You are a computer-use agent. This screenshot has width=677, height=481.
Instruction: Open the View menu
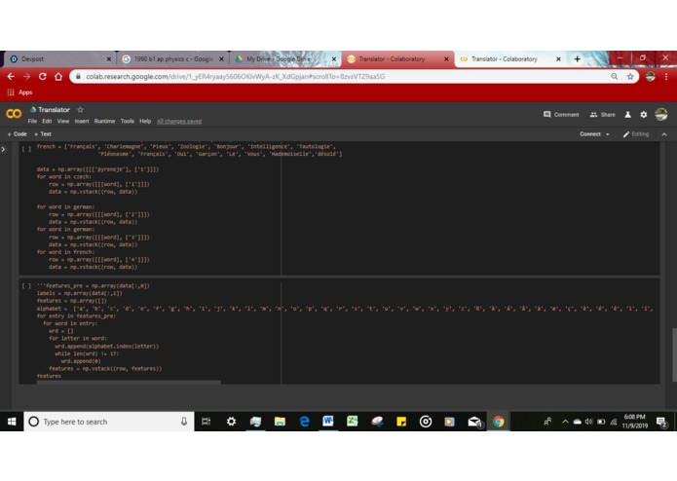[63, 121]
